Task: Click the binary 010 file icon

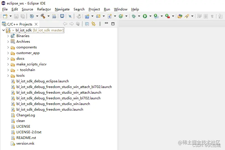Action: click(x=54, y=16)
